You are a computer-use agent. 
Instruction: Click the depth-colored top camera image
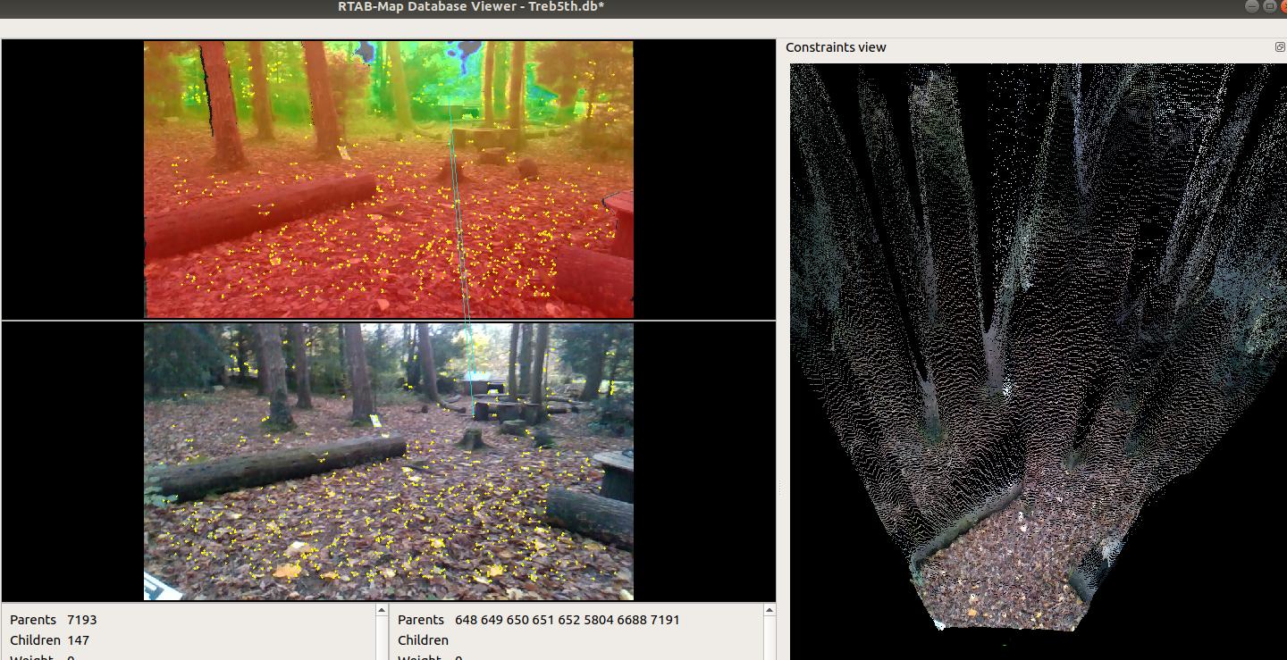coord(389,179)
